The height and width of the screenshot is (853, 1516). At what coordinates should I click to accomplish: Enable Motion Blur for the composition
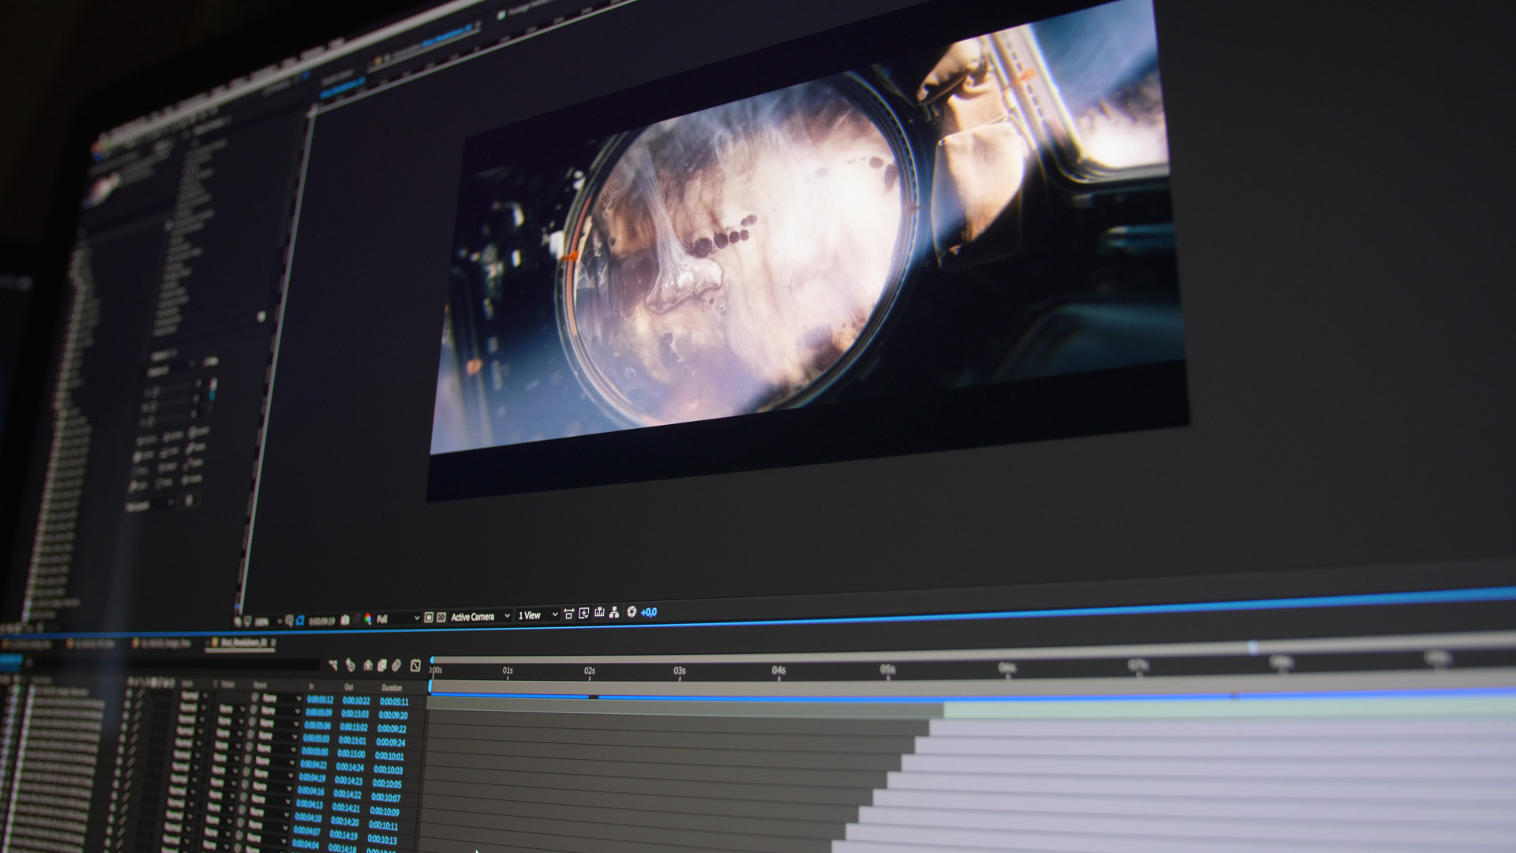coord(396,666)
